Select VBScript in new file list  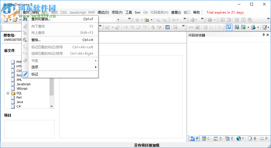click(22, 89)
